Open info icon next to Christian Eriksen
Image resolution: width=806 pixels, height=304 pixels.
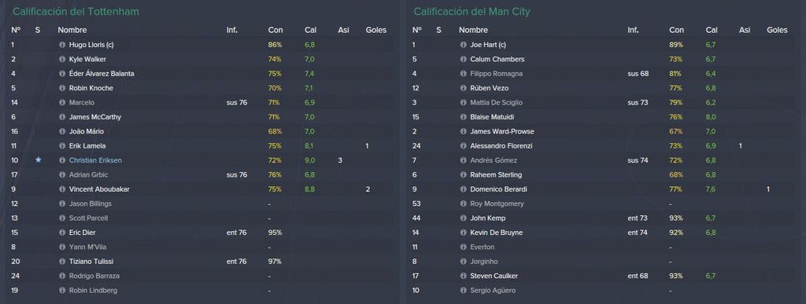(x=62, y=160)
